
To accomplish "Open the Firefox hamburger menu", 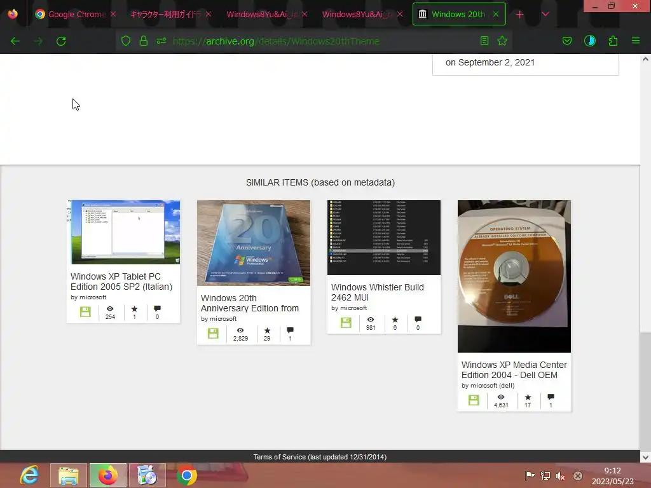I will coord(636,41).
